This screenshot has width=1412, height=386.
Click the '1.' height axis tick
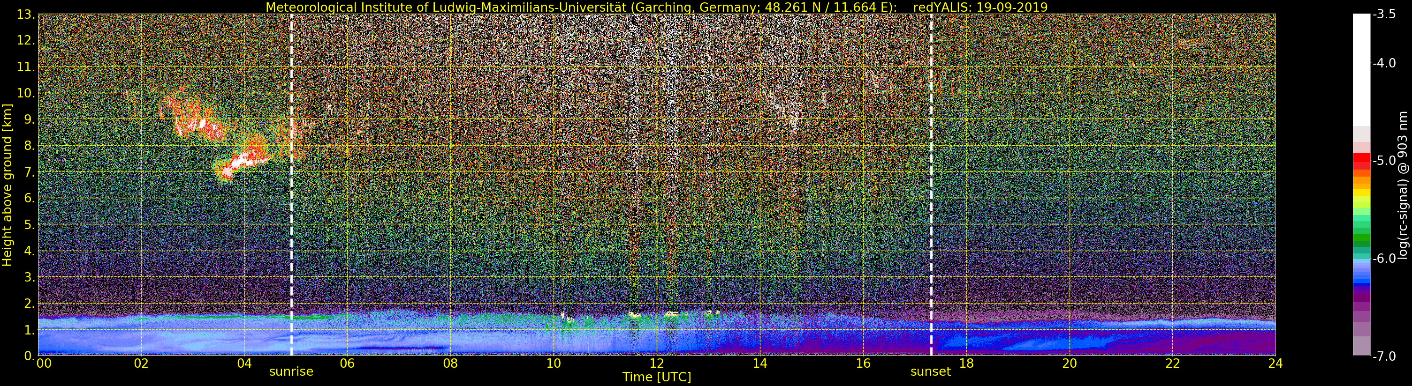click(29, 330)
